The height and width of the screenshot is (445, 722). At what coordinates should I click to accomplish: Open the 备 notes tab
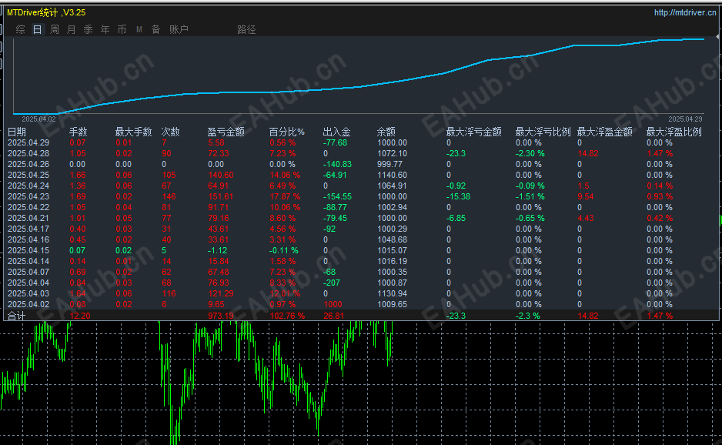155,29
